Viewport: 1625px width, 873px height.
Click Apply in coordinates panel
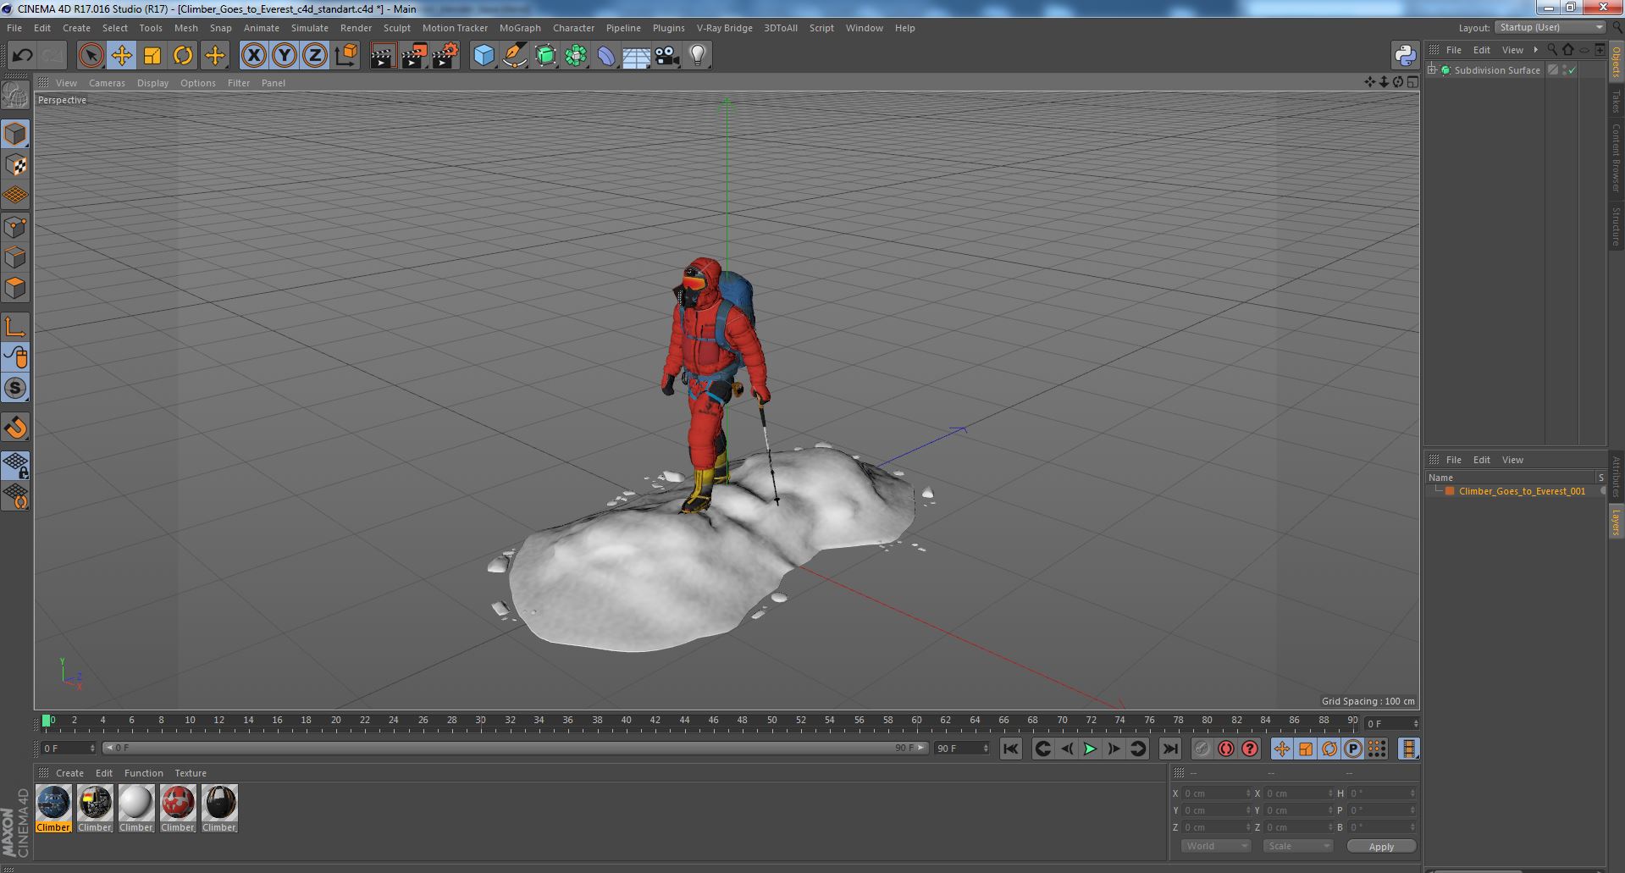coord(1381,846)
